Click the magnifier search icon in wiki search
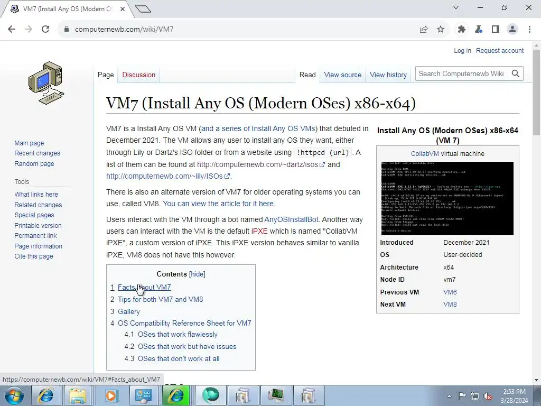Screen dimensions: 541x406 pyautogui.click(x=516, y=73)
